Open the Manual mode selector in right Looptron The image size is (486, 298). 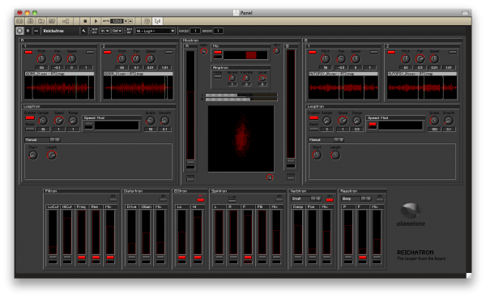pos(326,140)
